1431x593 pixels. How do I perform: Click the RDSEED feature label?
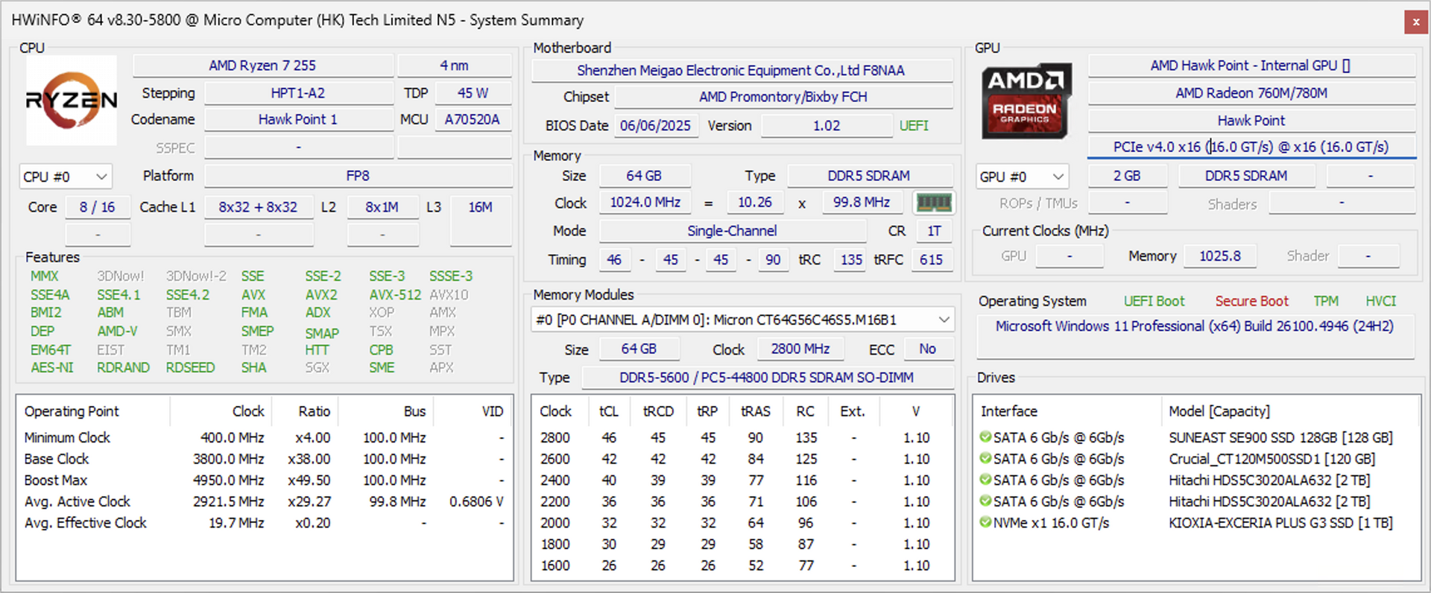point(190,367)
